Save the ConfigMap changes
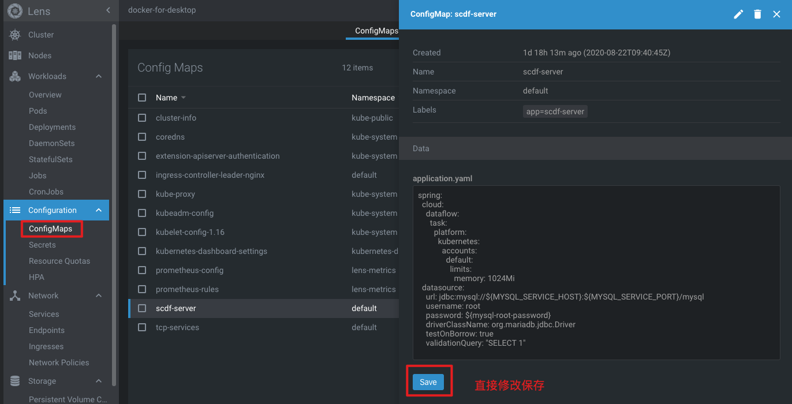 pos(428,382)
